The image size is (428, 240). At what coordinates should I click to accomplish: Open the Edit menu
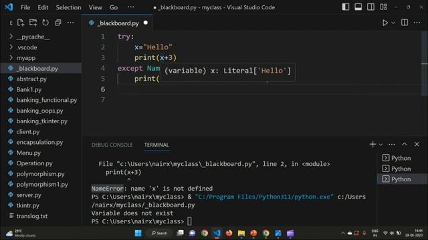click(x=43, y=7)
